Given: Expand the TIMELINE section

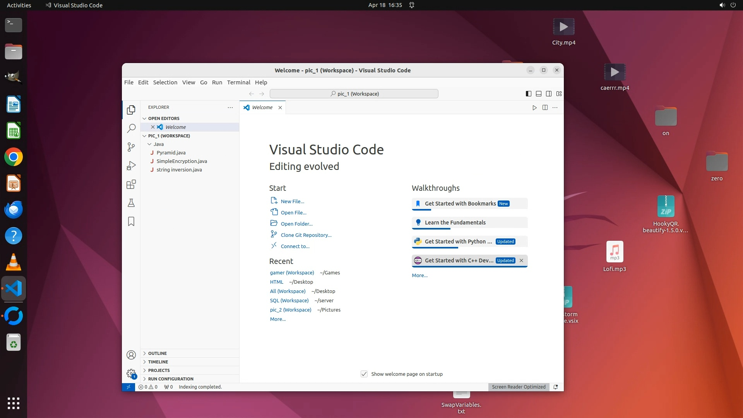Looking at the screenshot, I should [158, 362].
